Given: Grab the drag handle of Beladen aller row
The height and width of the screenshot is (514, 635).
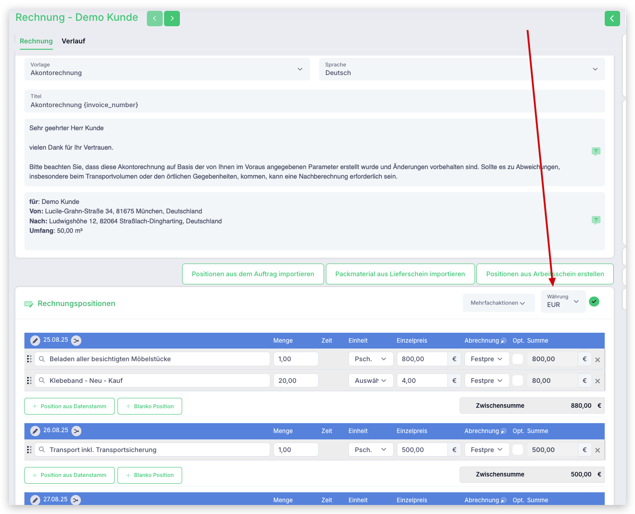Looking at the screenshot, I should point(29,359).
